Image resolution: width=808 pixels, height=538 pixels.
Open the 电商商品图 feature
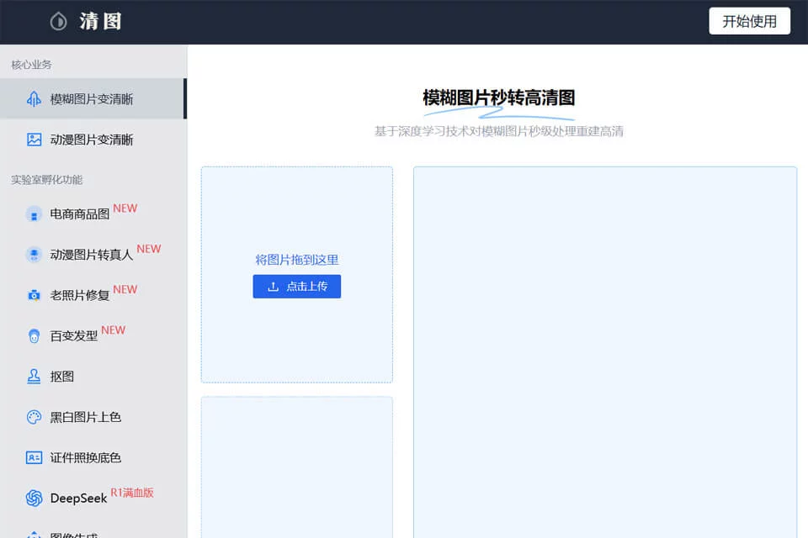tap(93, 214)
